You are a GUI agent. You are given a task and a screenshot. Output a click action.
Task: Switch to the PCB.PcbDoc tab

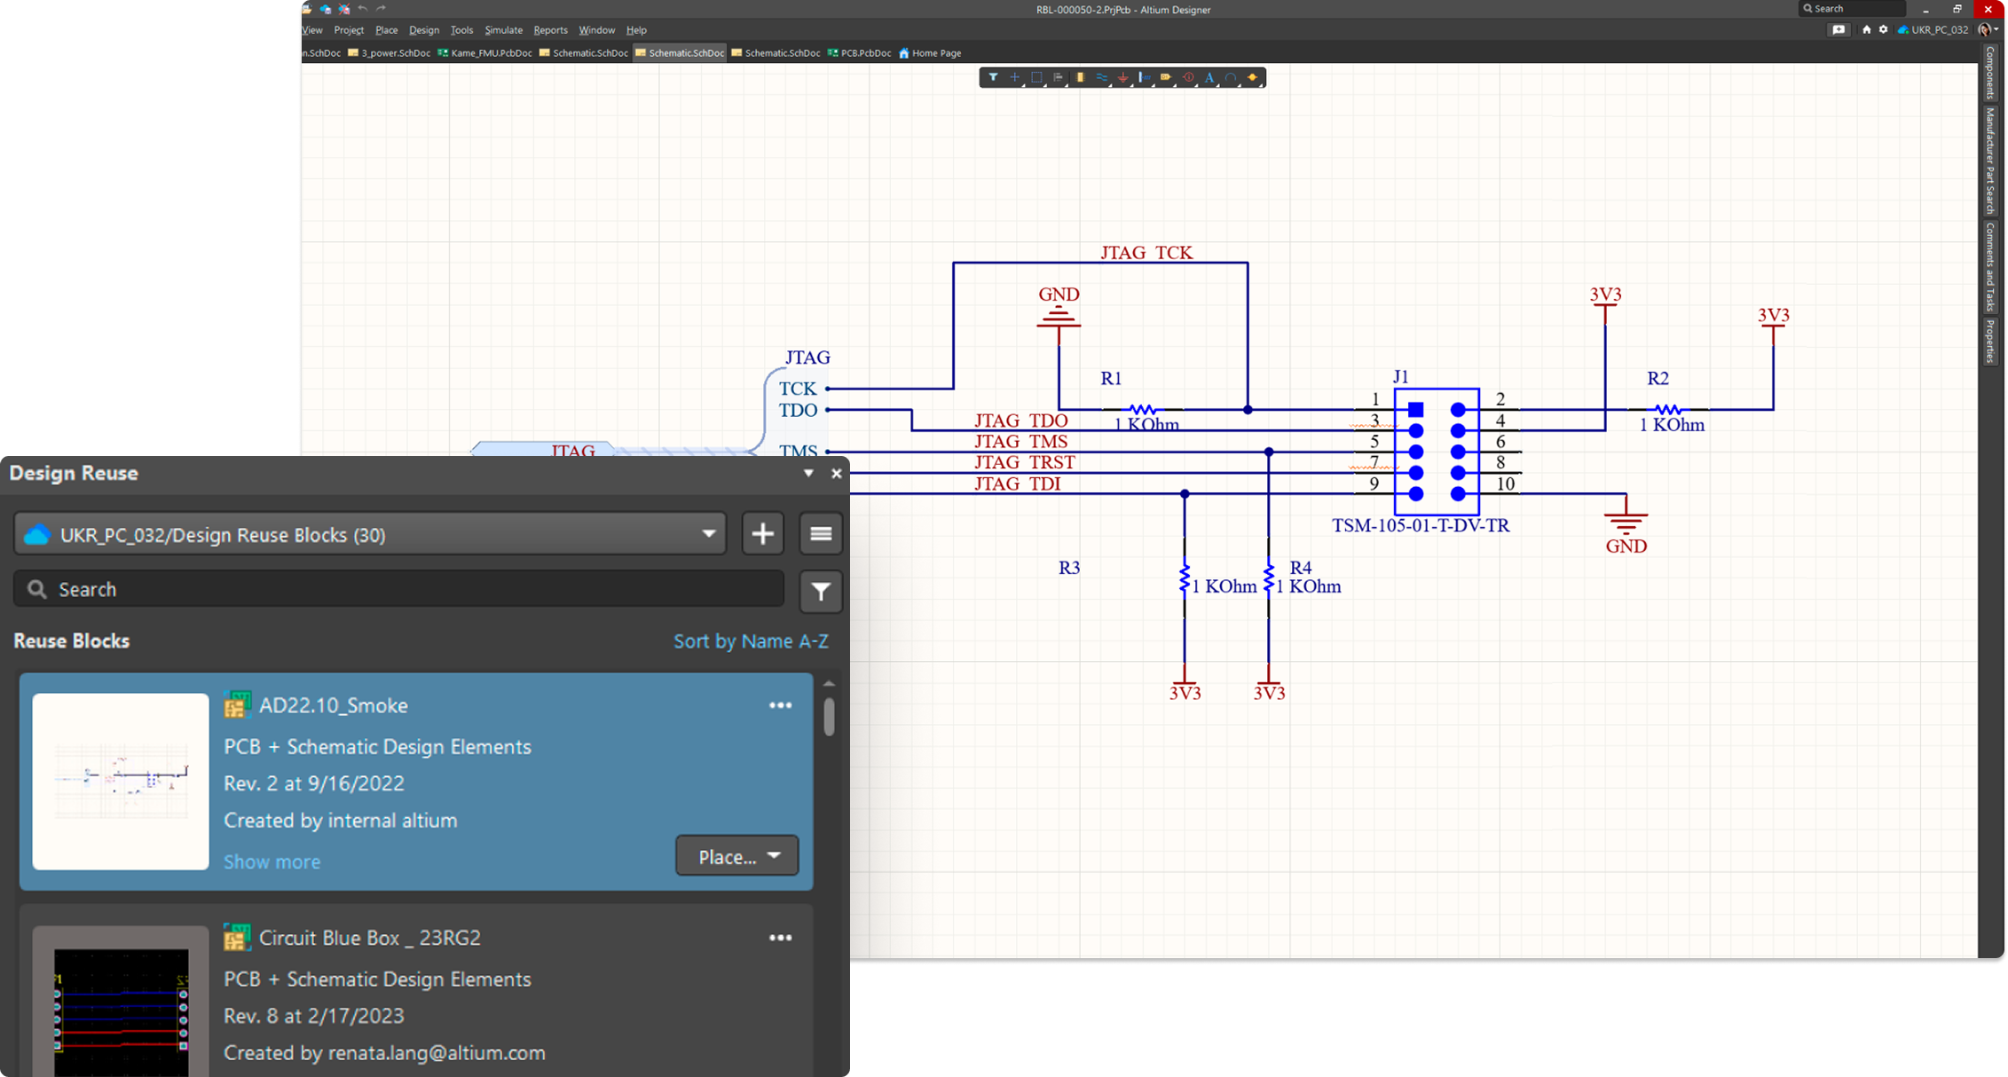click(860, 53)
